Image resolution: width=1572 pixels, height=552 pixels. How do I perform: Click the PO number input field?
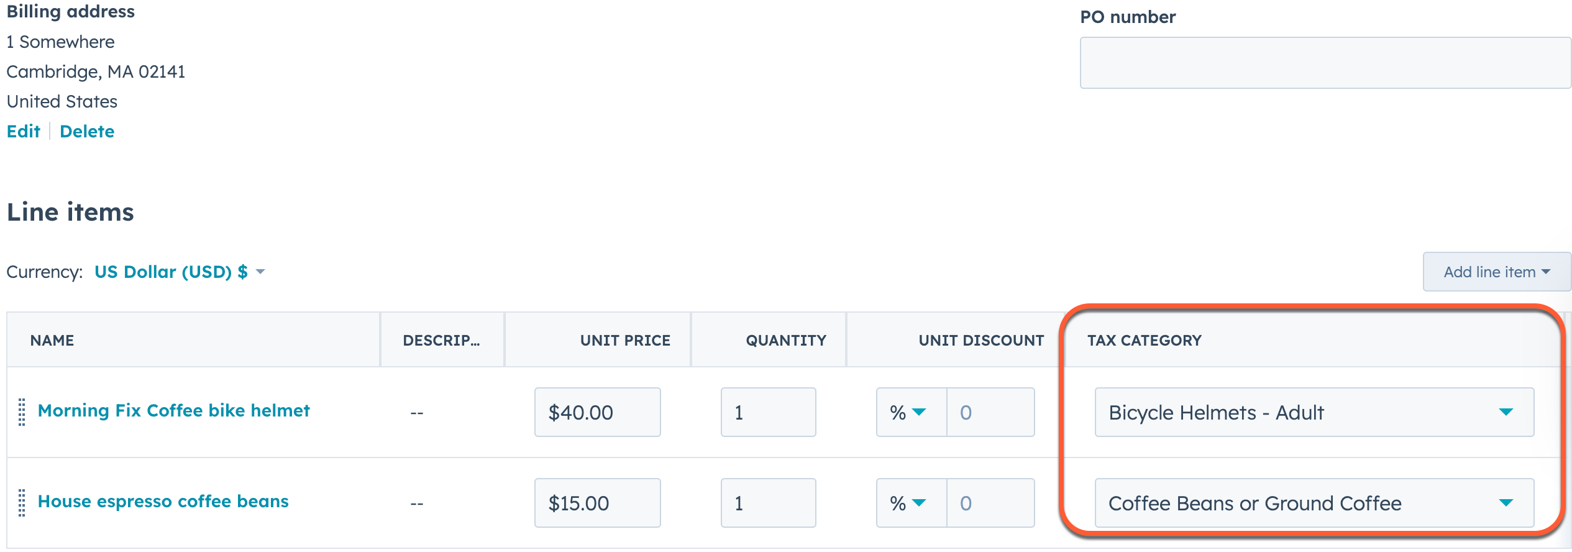1325,63
